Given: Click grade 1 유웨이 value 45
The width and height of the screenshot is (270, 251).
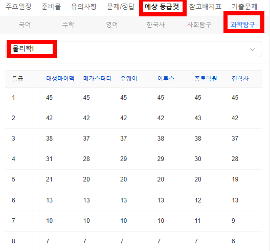Looking at the screenshot, I should point(123,98).
